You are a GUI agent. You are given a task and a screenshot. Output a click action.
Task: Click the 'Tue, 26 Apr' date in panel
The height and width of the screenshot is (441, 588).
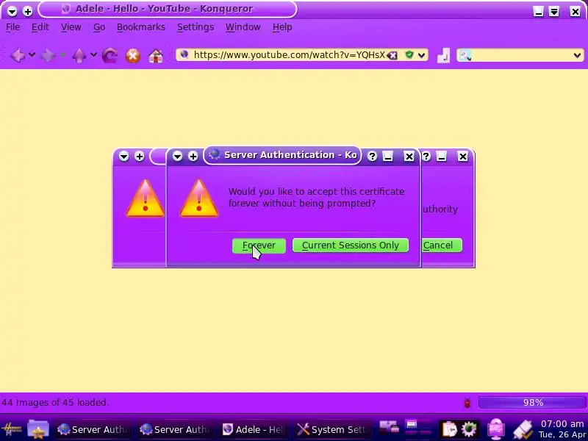coord(562,434)
